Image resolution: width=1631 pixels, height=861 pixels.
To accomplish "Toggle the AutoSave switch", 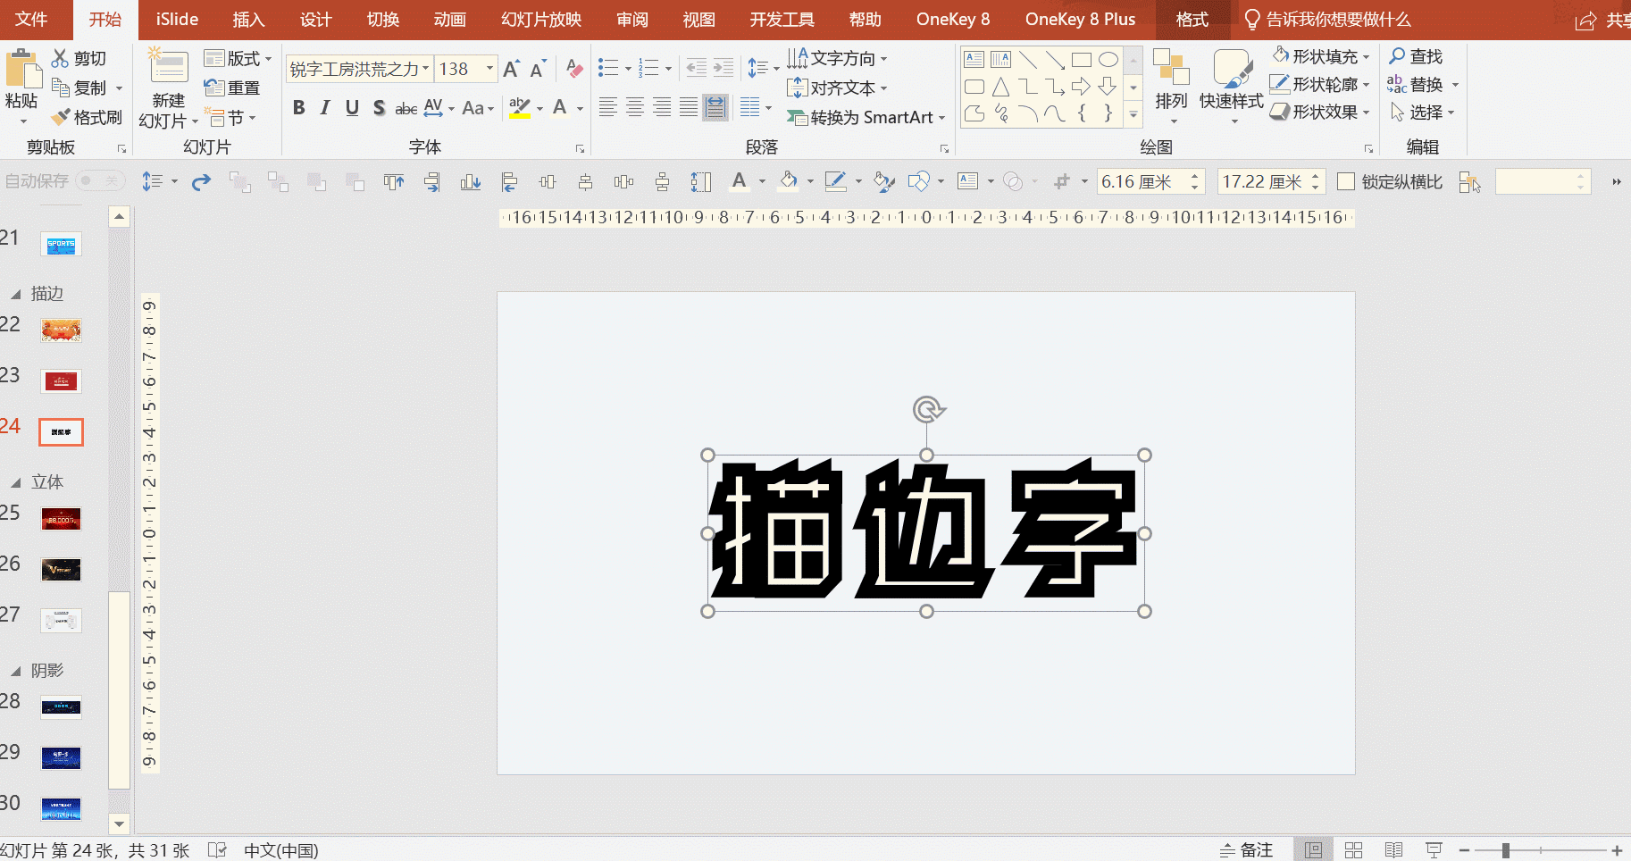I will click(98, 181).
